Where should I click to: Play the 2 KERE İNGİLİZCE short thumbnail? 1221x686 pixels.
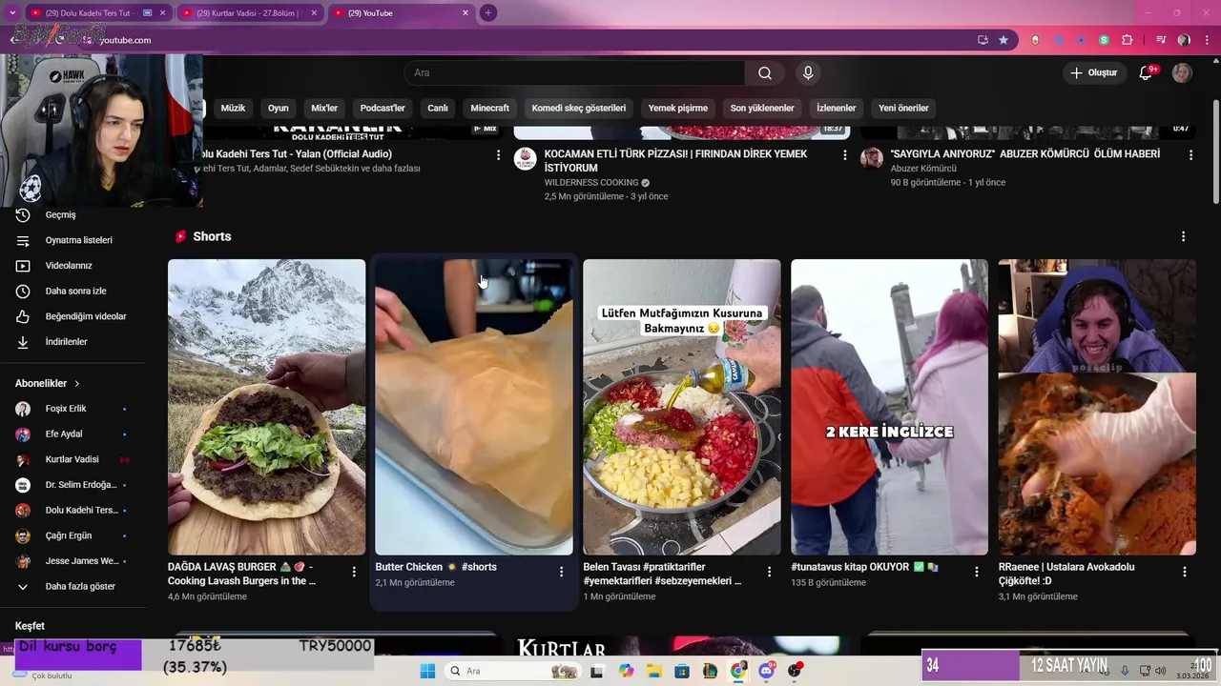point(889,407)
